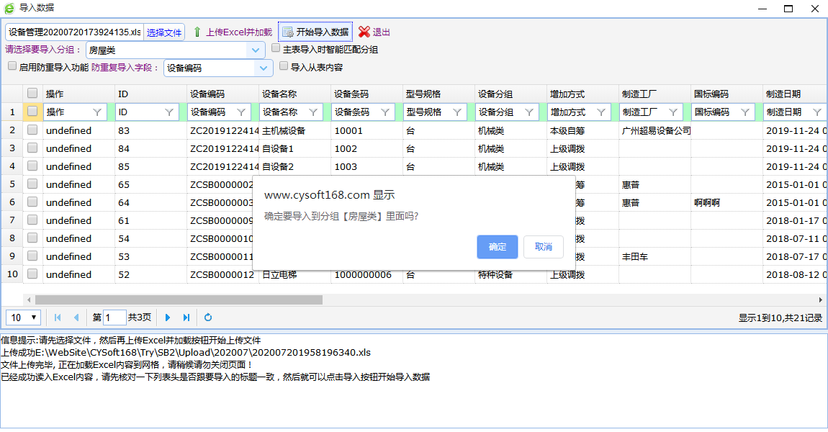Screen dimensions: 828x432
Task: Check the import sub-table content option
Action: coord(284,66)
